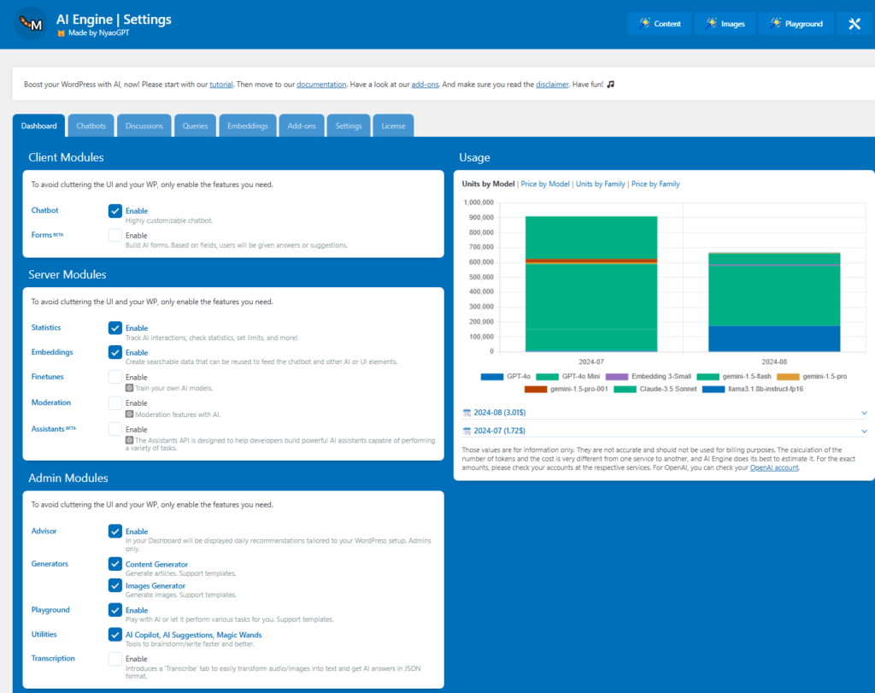Enable the Forms beta checkbox
875x693 pixels.
point(115,235)
